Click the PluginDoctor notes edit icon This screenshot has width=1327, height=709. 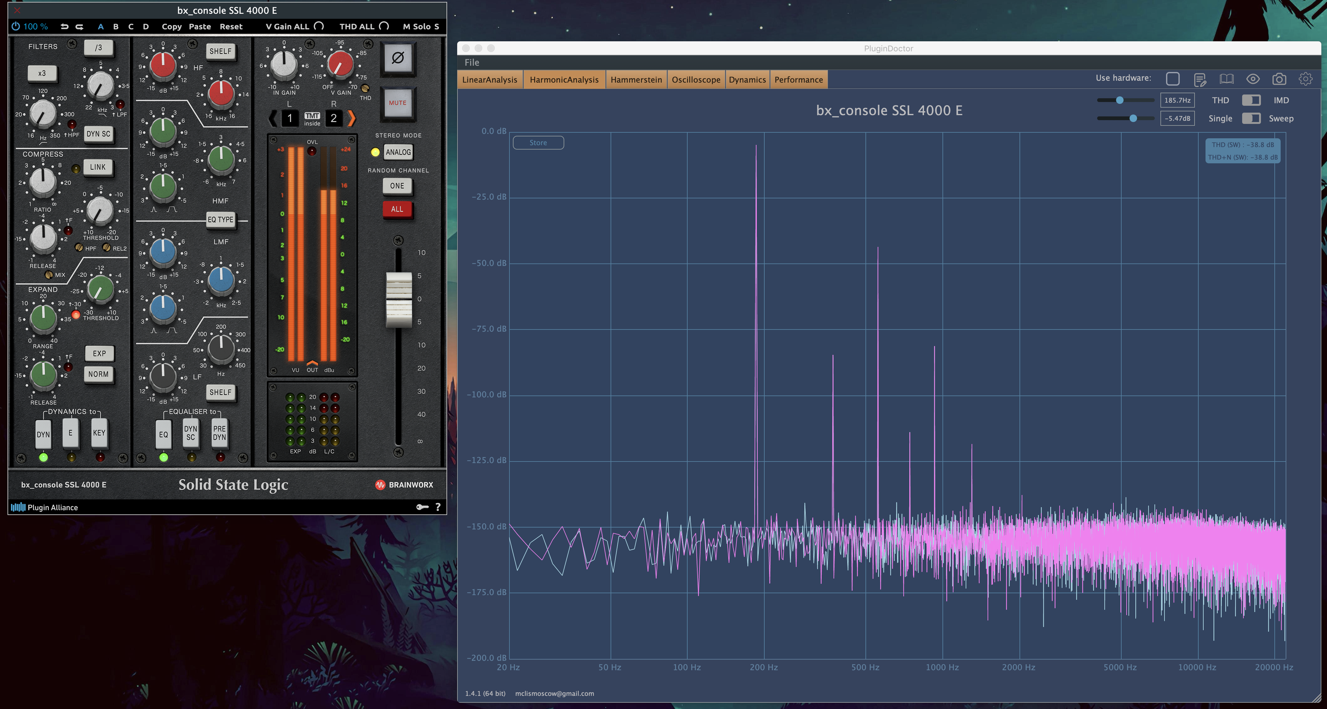coord(1200,79)
